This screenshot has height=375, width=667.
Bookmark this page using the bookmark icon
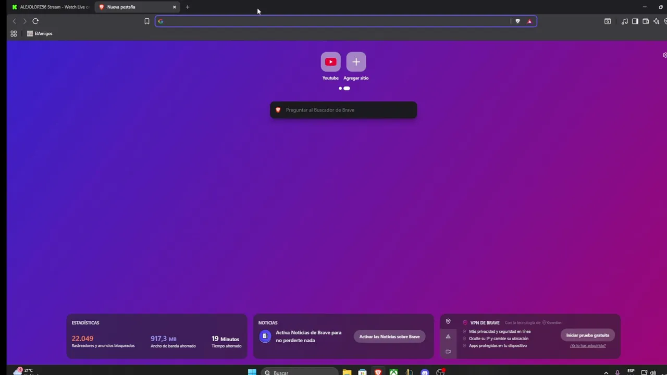[147, 21]
